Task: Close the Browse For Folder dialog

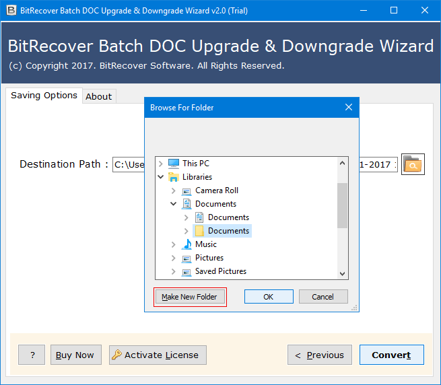Action: click(349, 107)
